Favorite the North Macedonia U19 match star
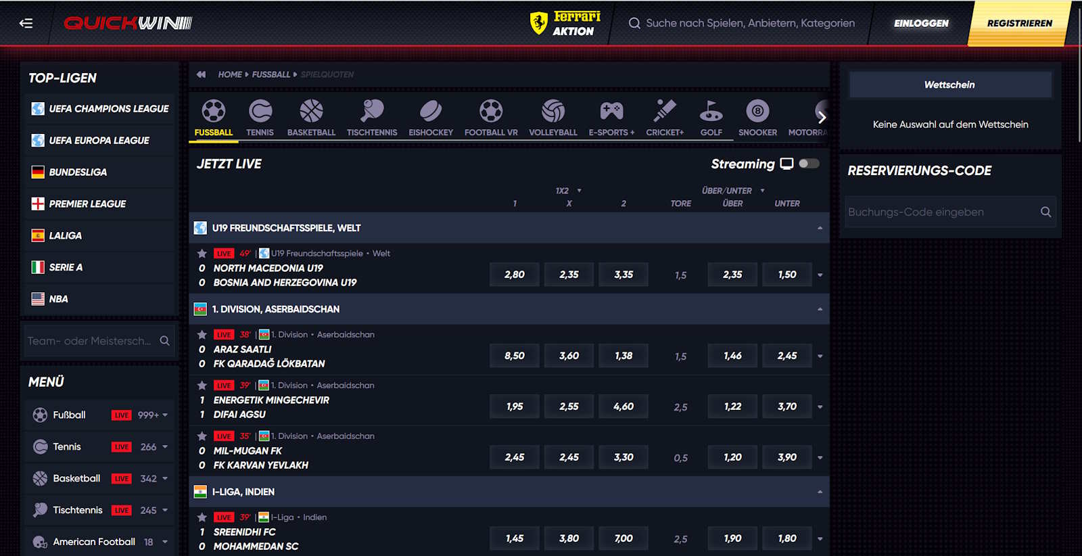Screen dimensions: 1082x556 click(x=202, y=254)
